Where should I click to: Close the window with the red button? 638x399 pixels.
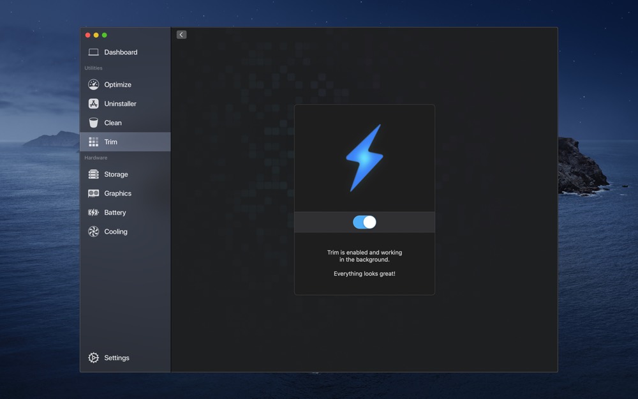coord(87,35)
